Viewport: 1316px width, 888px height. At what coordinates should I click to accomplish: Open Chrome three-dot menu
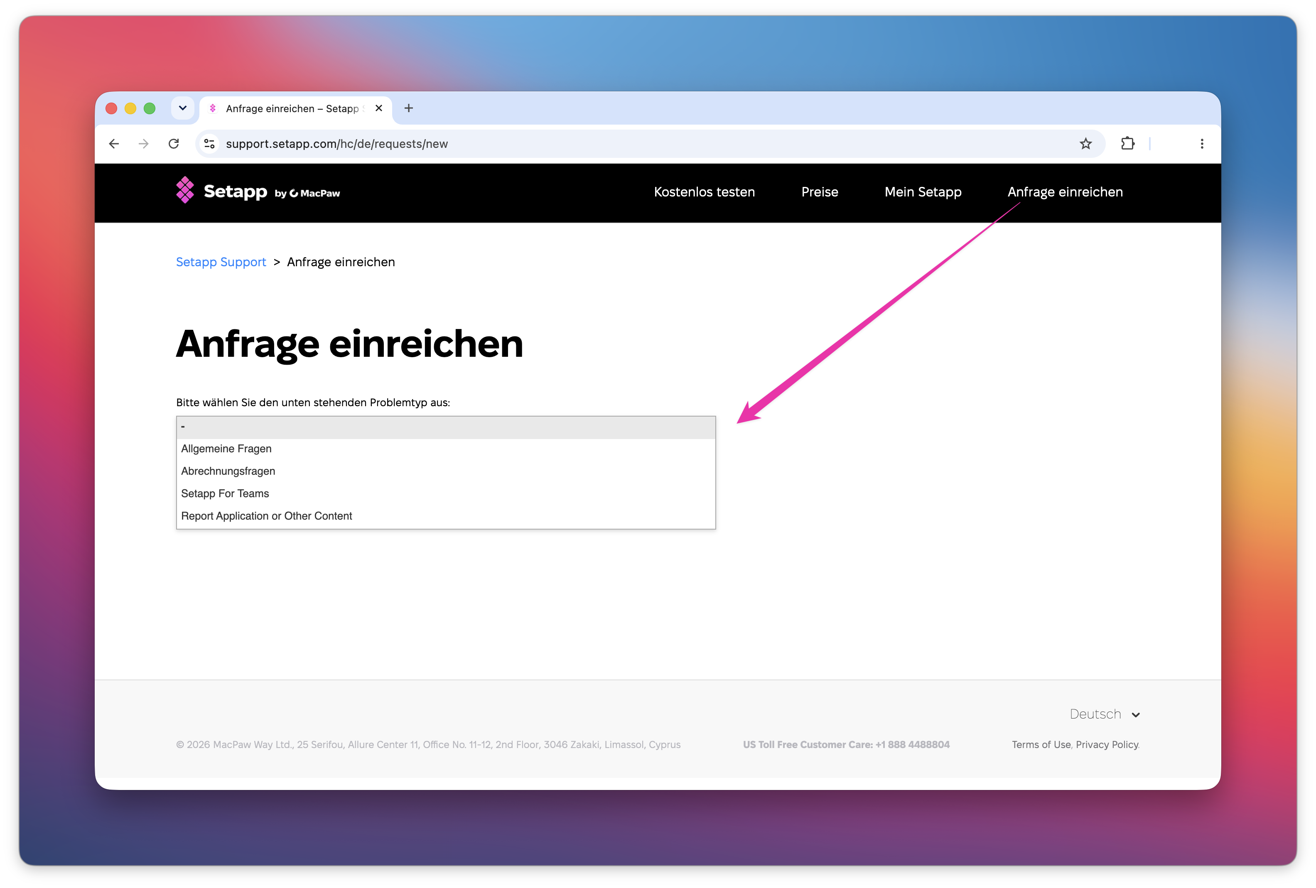[x=1202, y=144]
